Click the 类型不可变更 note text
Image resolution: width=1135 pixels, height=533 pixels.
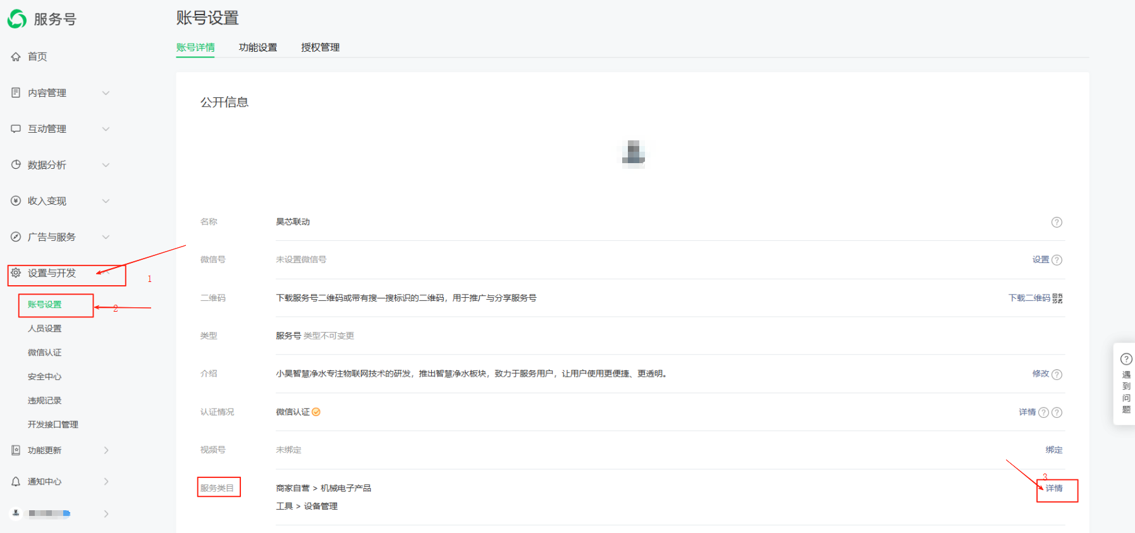click(329, 336)
